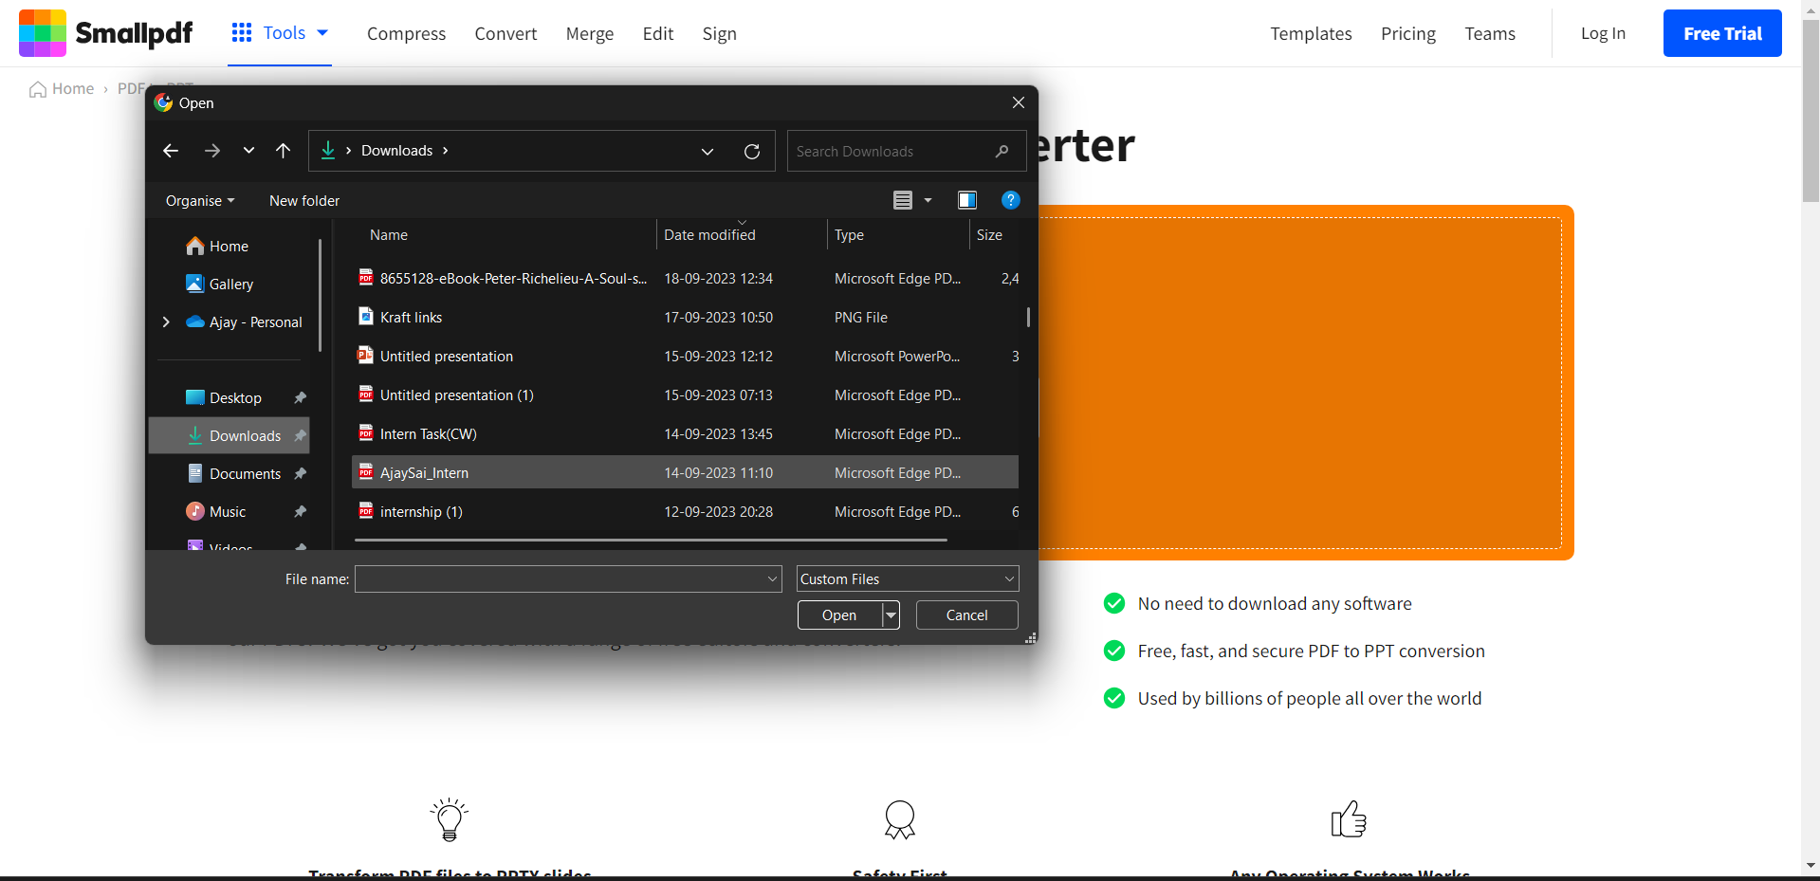Select Downloads in navigation pane

230,436
